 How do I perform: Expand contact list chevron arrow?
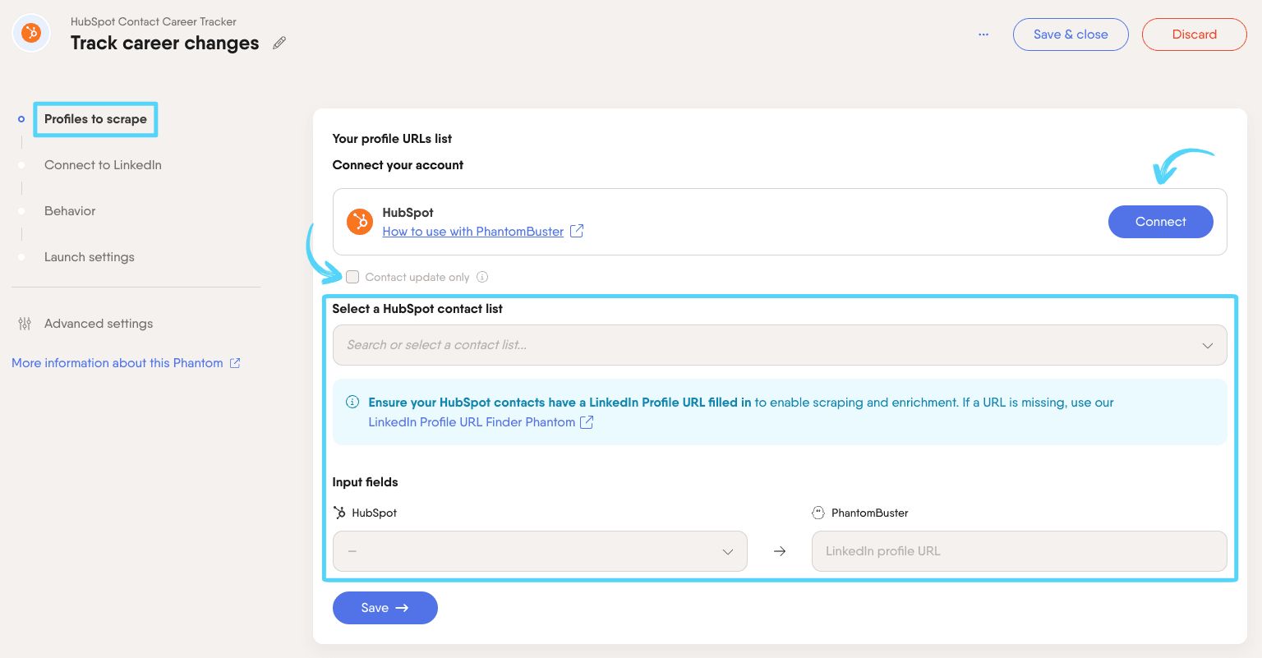pyautogui.click(x=1207, y=345)
